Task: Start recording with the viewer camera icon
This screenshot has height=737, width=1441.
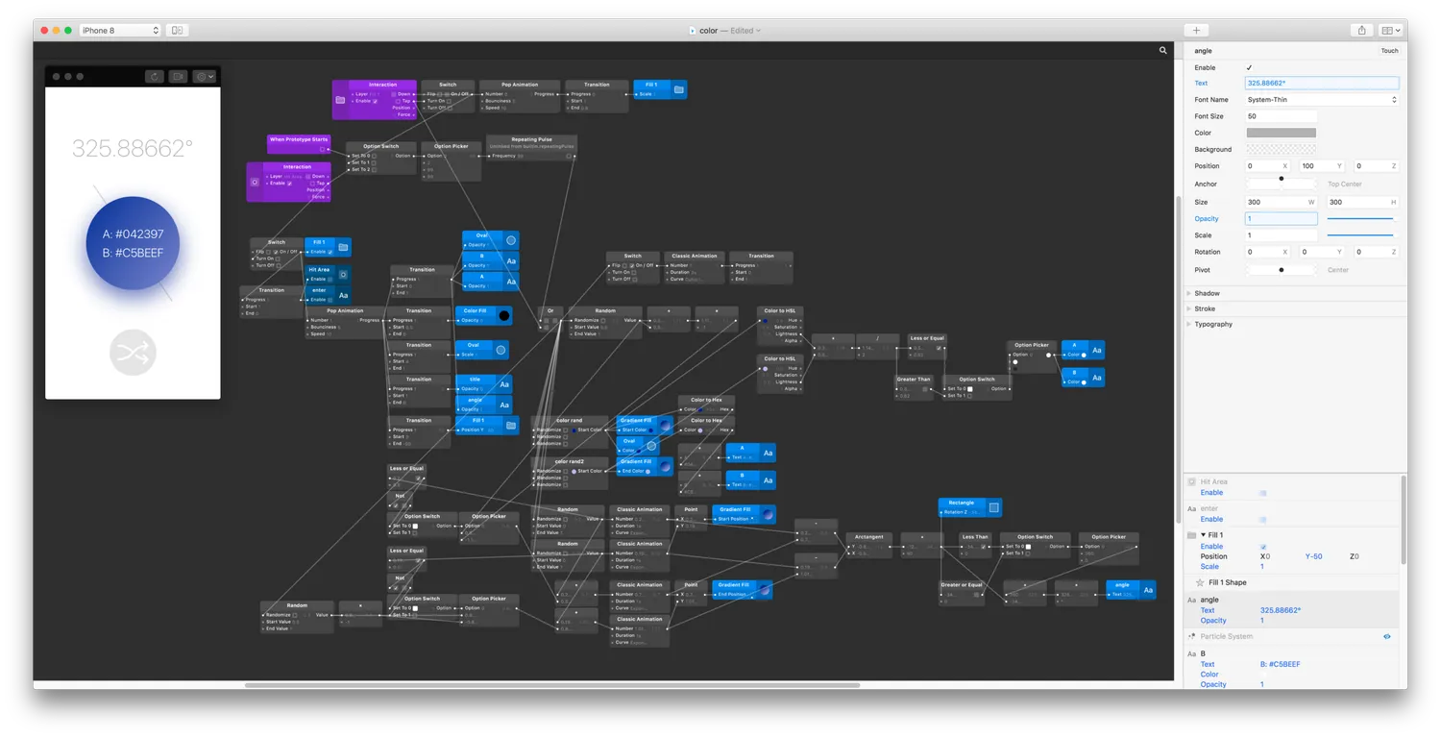Action: (179, 77)
